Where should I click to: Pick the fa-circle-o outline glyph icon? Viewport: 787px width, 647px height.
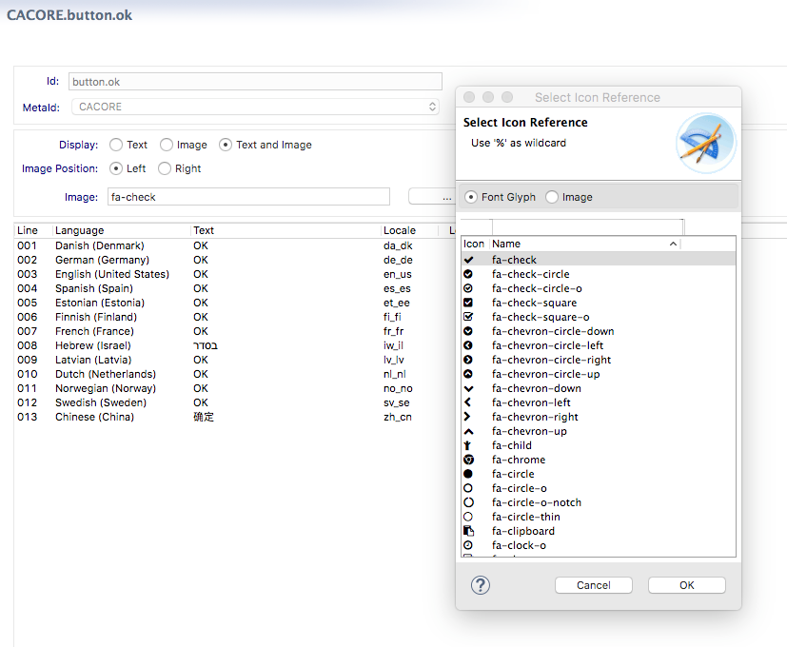pos(468,488)
